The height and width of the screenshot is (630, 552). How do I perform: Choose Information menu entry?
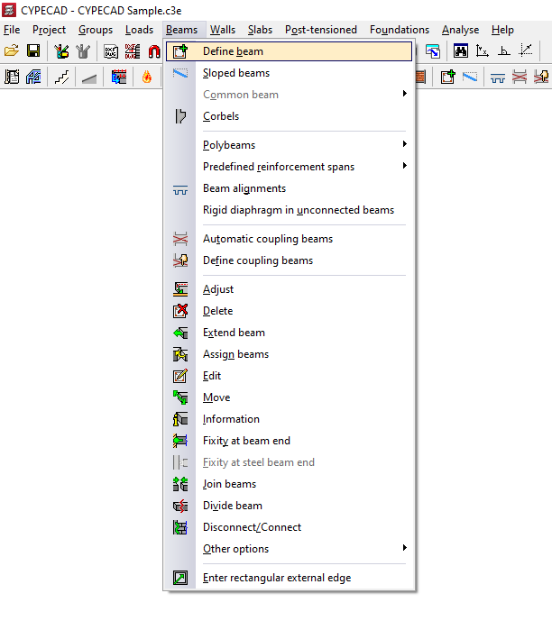pos(289,419)
